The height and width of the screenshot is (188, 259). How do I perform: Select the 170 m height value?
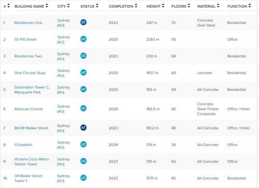tap(151, 162)
